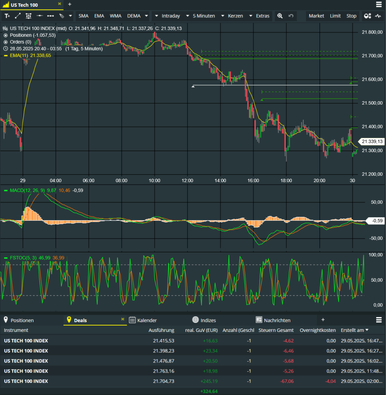
Task: Switch to the Indizes tab
Action: (x=208, y=320)
